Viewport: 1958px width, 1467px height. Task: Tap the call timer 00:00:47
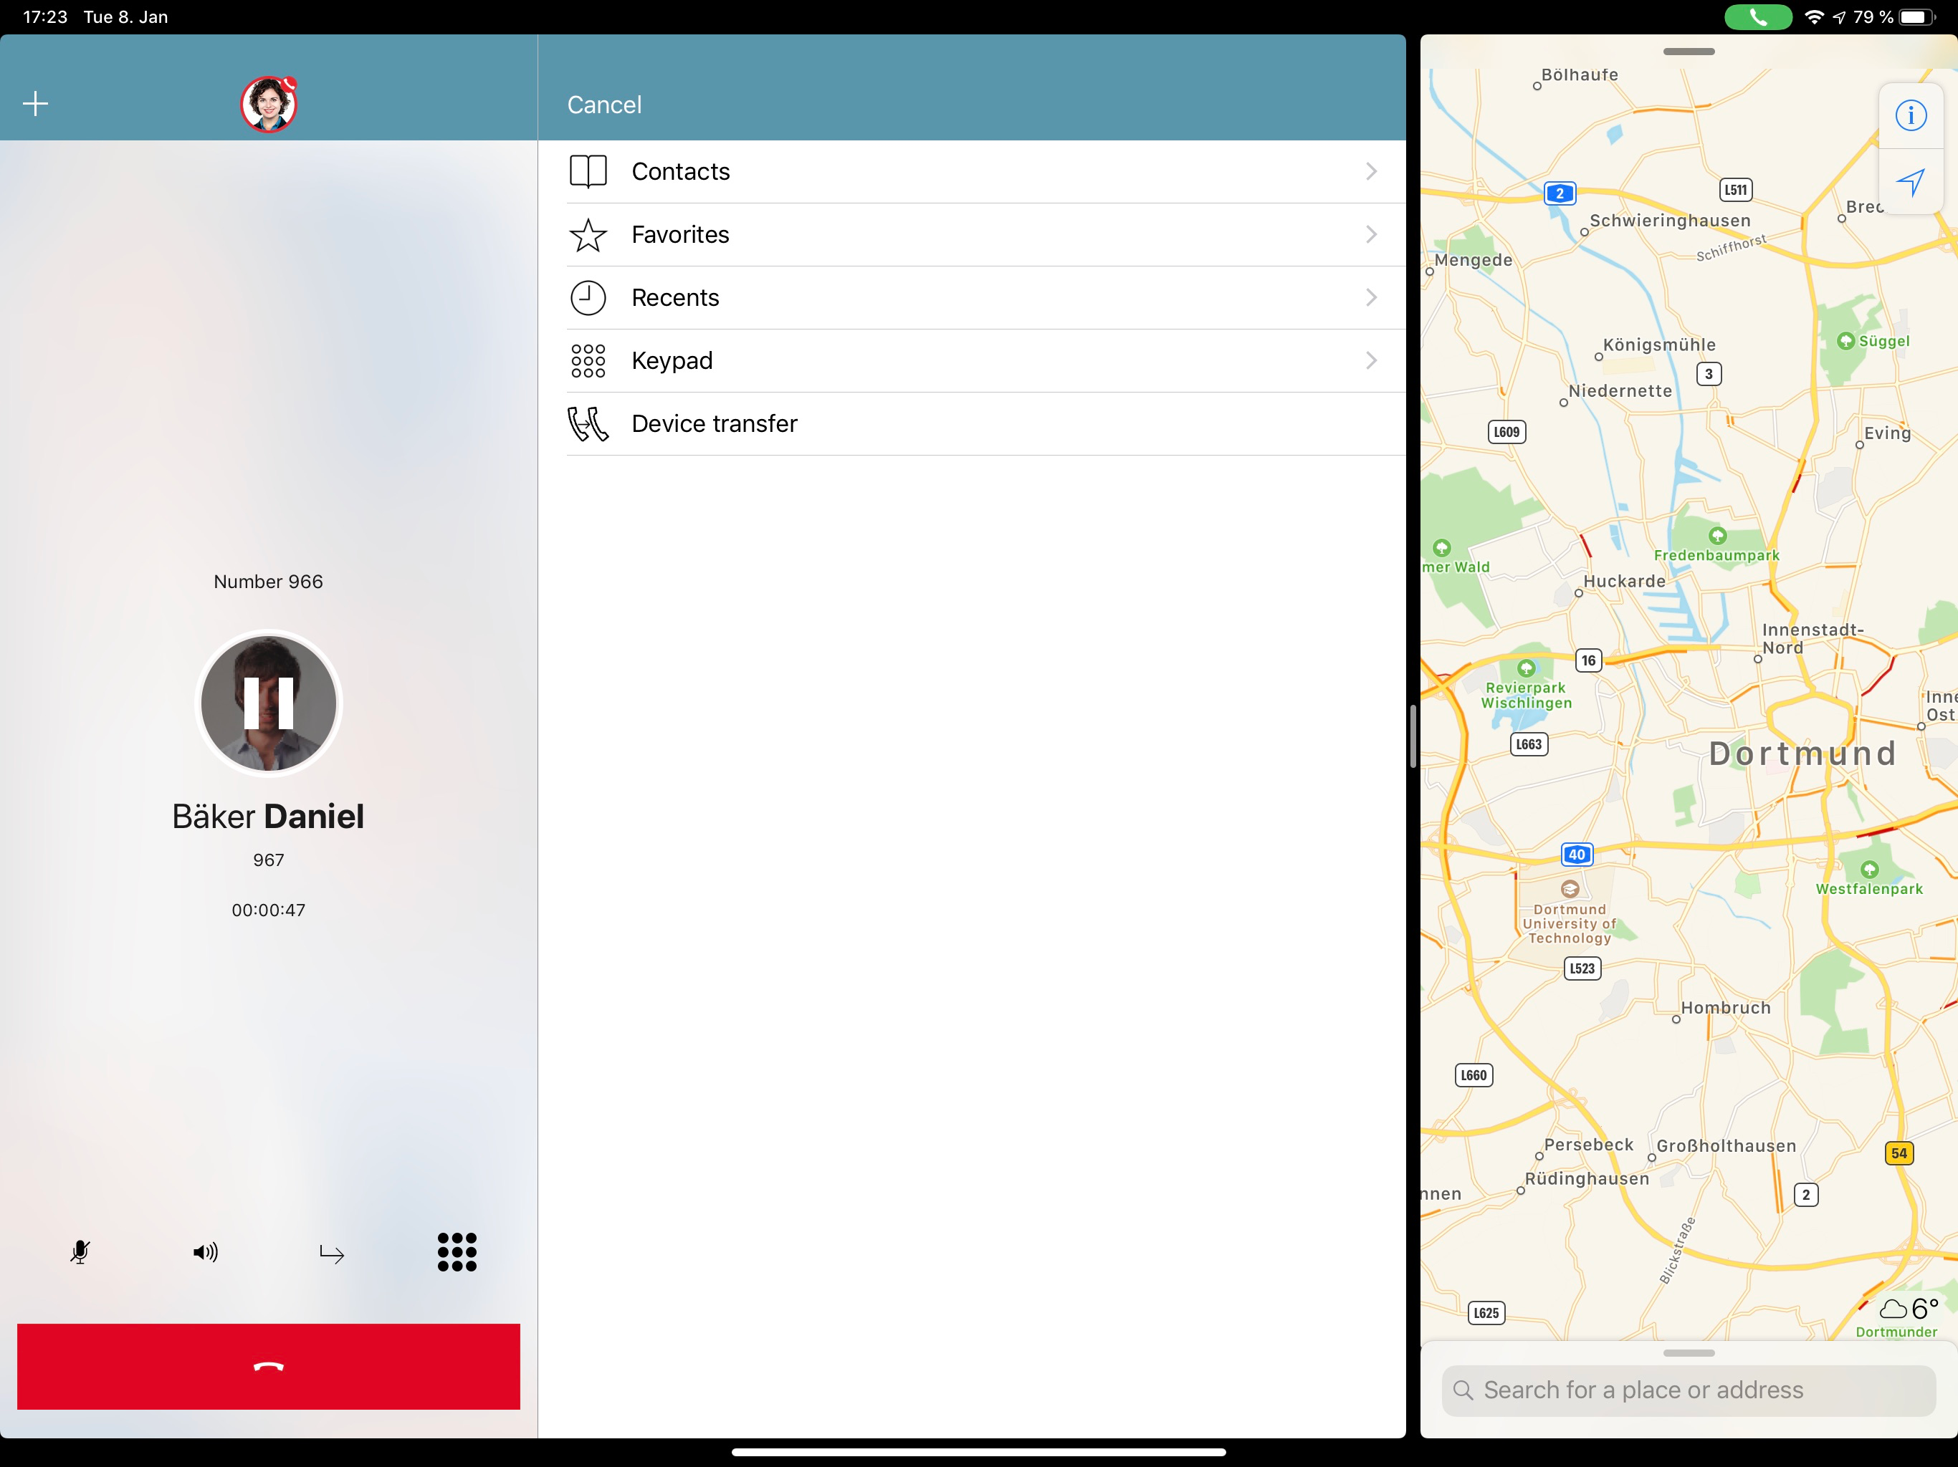tap(268, 910)
